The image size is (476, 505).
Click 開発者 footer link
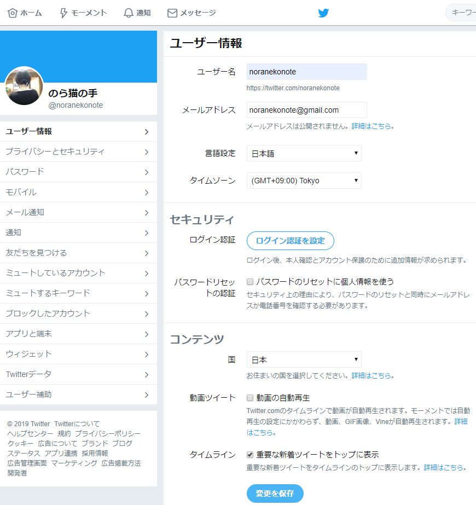click(x=17, y=473)
